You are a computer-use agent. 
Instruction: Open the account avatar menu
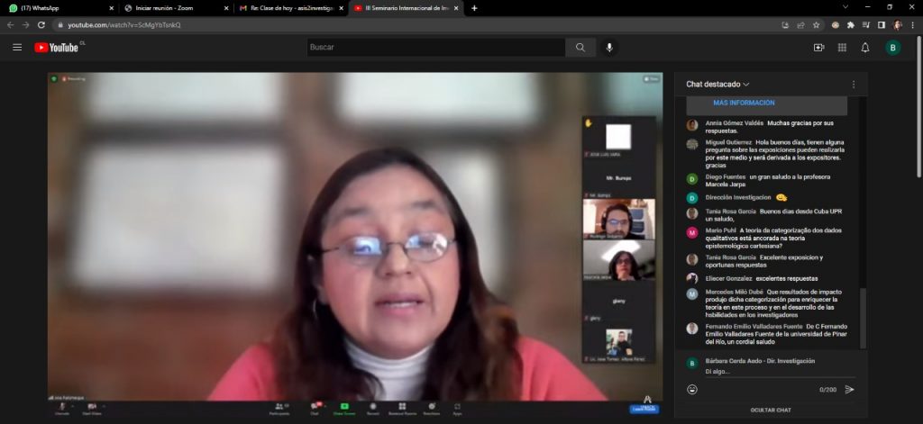tap(892, 47)
